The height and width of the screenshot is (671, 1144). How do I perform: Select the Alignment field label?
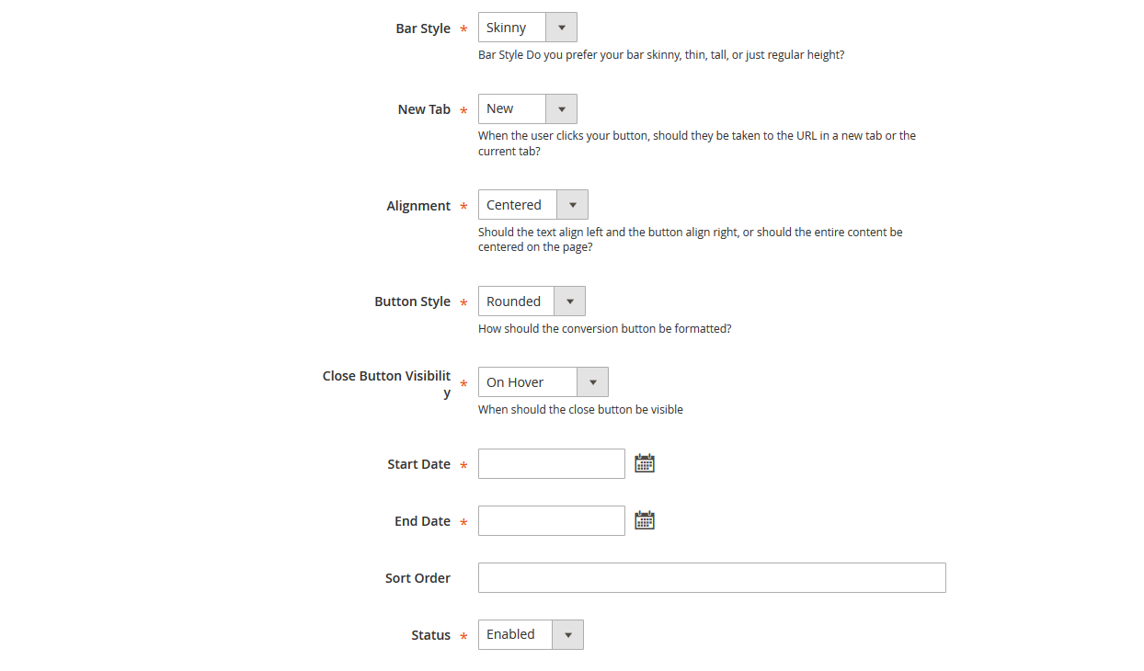418,206
